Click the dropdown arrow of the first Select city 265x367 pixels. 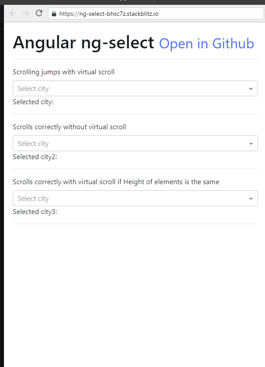[x=250, y=88]
